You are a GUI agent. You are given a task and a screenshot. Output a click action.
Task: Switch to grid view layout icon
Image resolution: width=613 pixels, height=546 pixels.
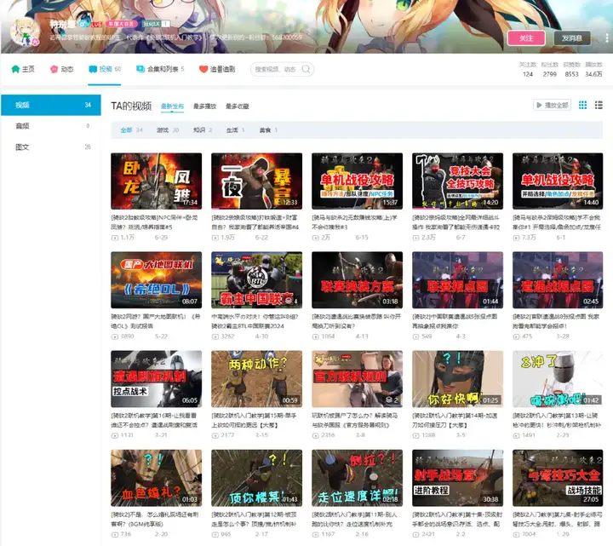pos(582,105)
